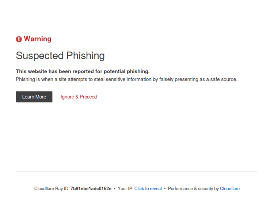
Task: Click the Your IP label
Action: pyautogui.click(x=125, y=189)
